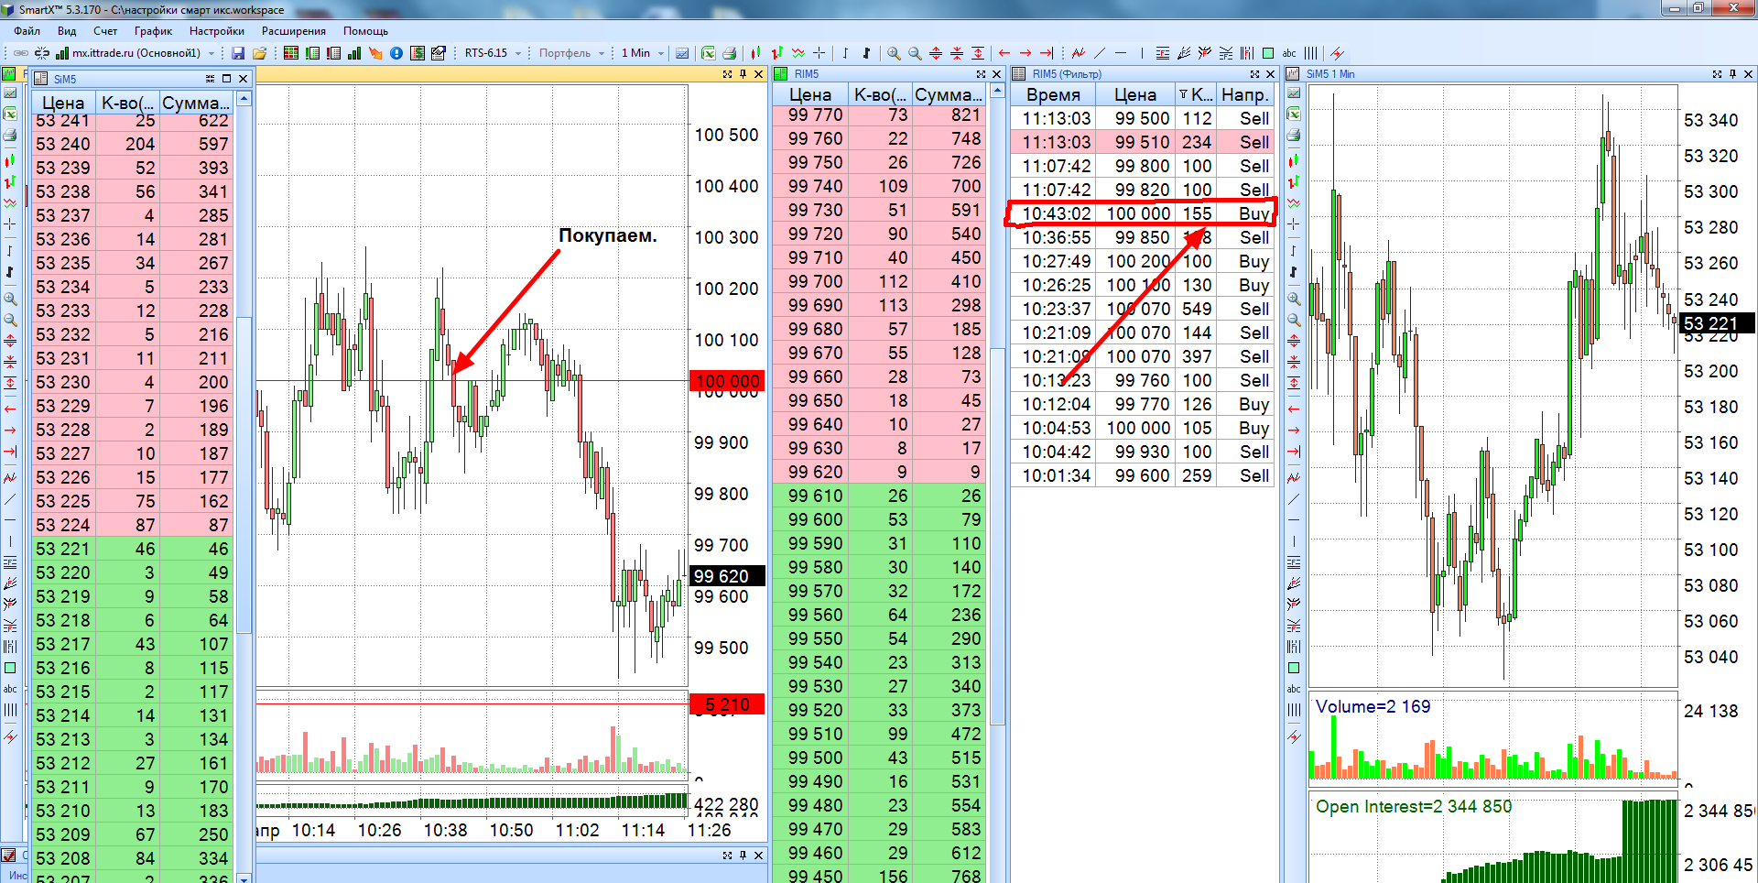Click the Напр. column header in trades table
Viewport: 1758px width, 883px height.
coord(1245,94)
